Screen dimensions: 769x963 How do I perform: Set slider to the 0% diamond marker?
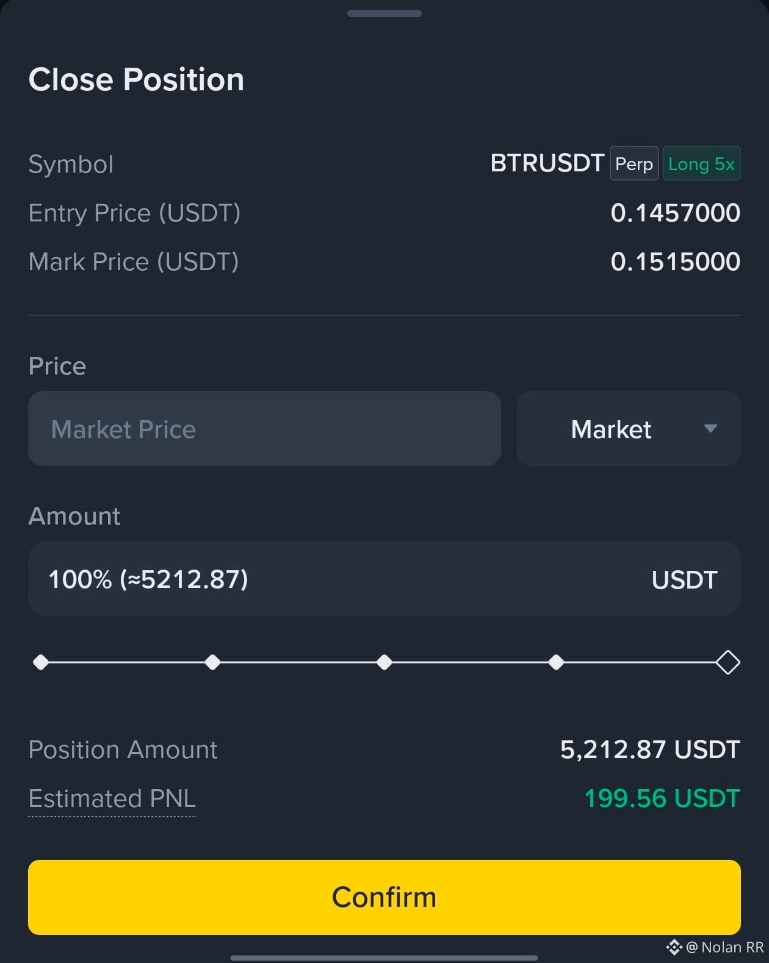[x=41, y=662]
